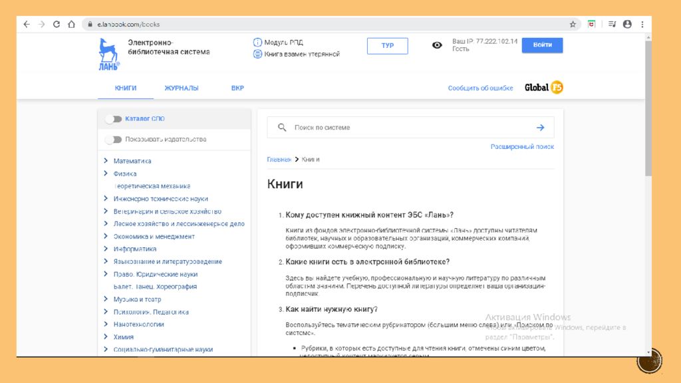Click the scrollbar up arrow
Viewport: 681px width, 383px height.
[648, 38]
